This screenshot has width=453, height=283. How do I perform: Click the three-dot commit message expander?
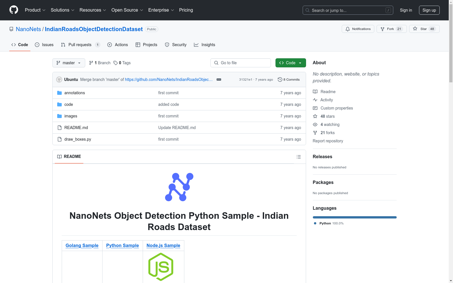click(x=219, y=80)
